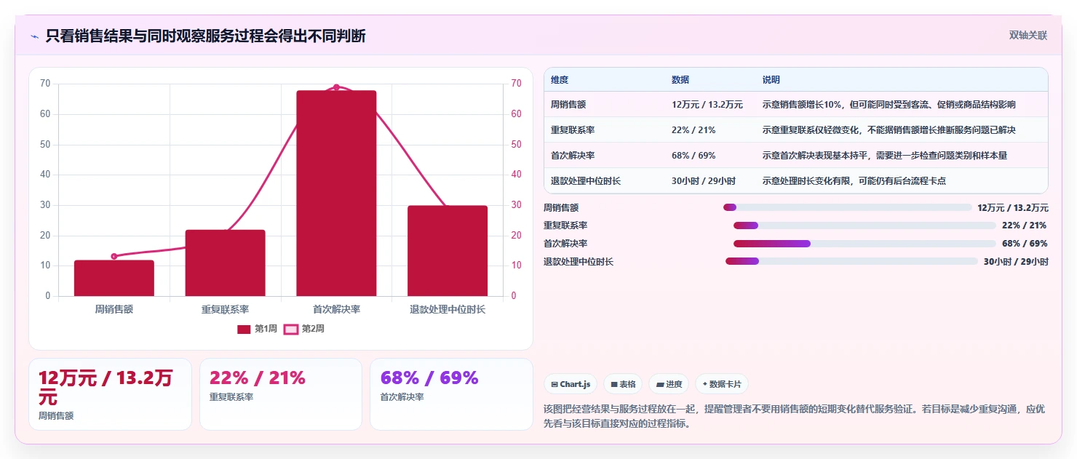
Task: Click the 首次解决率 progress bar
Action: [x=865, y=244]
